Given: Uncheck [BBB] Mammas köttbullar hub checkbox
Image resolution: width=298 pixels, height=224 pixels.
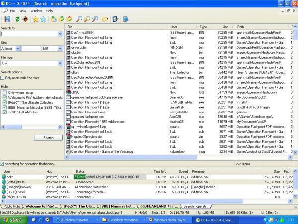Looking at the screenshot, I should (5, 107).
